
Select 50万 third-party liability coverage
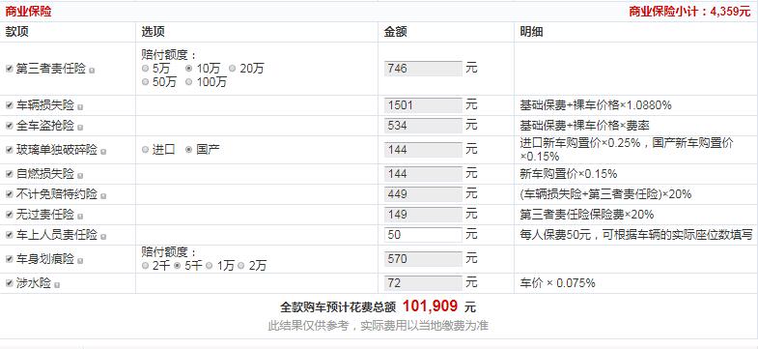(146, 82)
